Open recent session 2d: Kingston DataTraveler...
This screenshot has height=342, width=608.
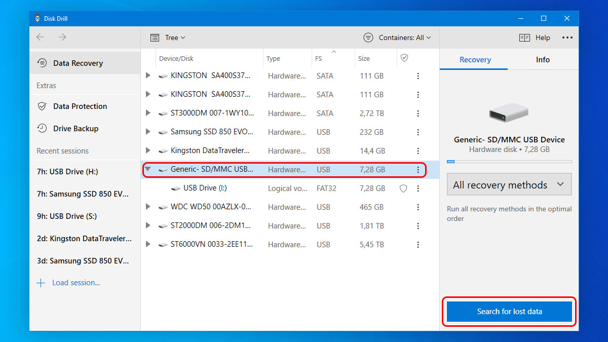85,239
